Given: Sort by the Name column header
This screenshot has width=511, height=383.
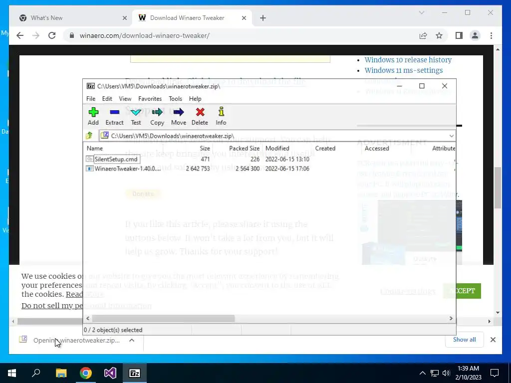Looking at the screenshot, I should point(95,148).
